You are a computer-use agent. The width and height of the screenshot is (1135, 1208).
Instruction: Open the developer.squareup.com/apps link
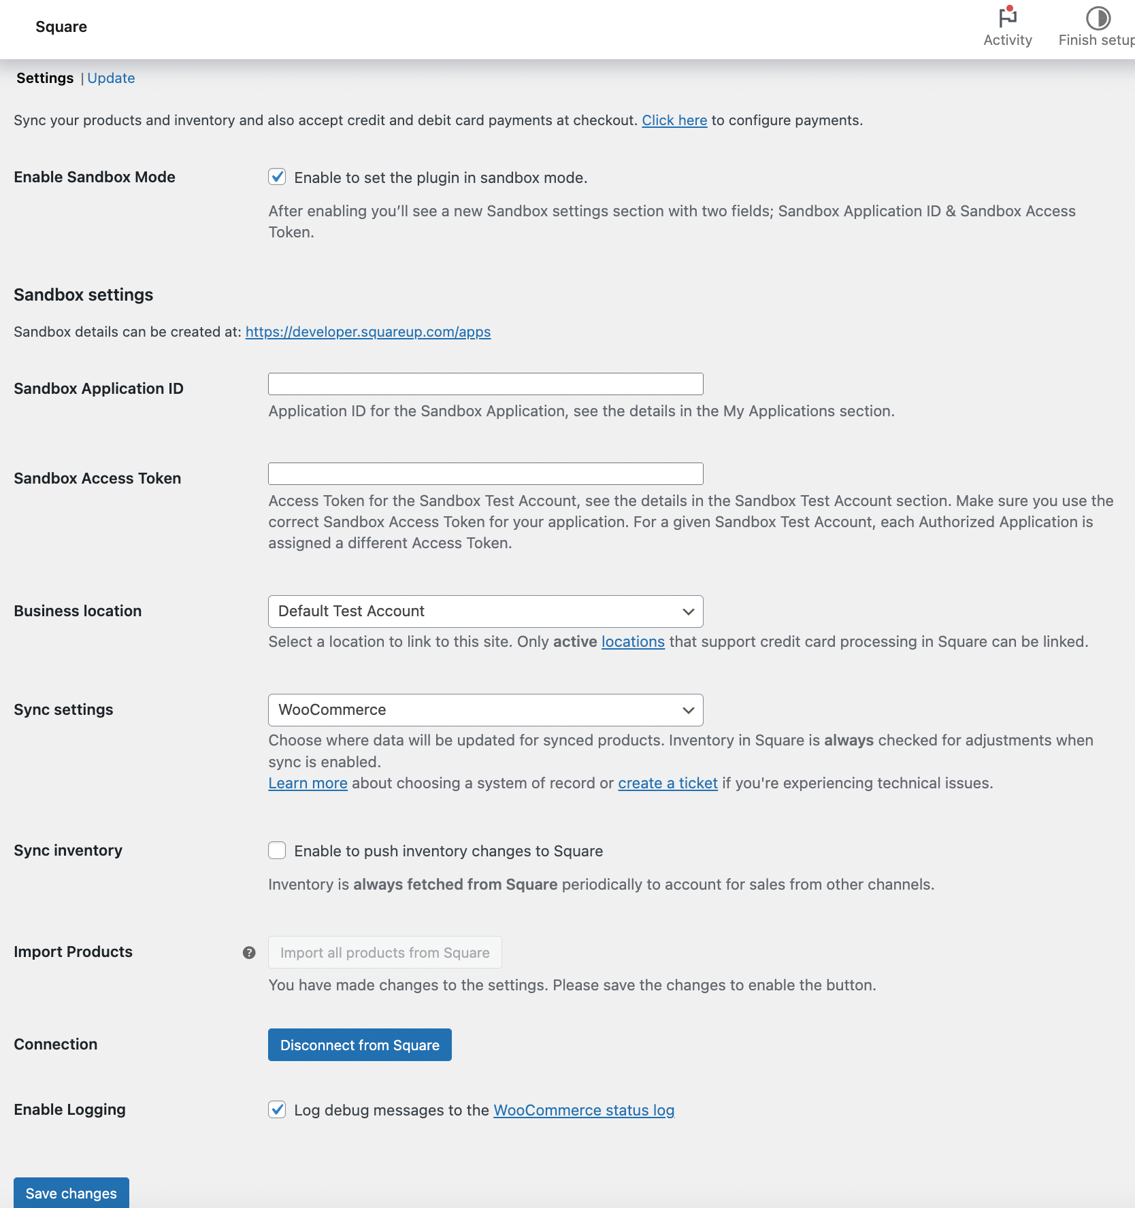coord(367,332)
